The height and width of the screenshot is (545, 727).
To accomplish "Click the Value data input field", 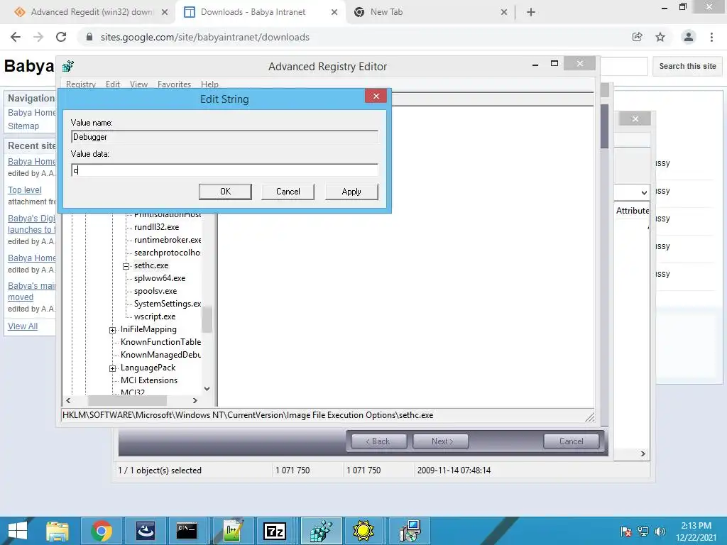I will 225,170.
